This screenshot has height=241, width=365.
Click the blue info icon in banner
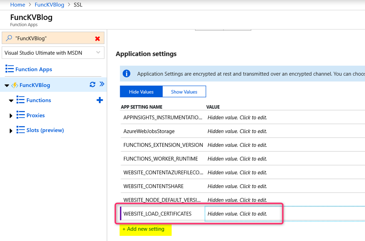pos(126,74)
